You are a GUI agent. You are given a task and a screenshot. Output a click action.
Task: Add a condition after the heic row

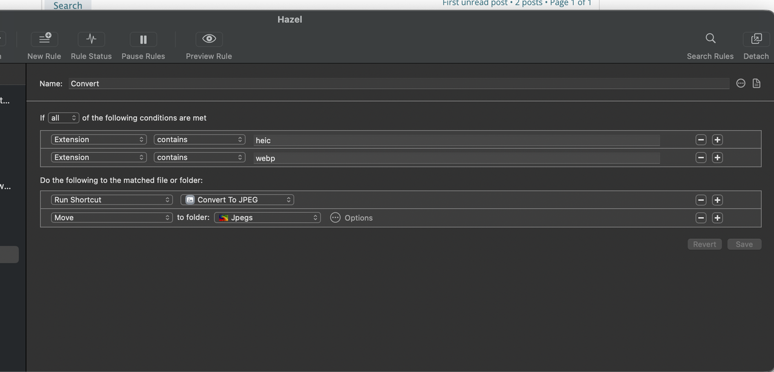point(717,140)
